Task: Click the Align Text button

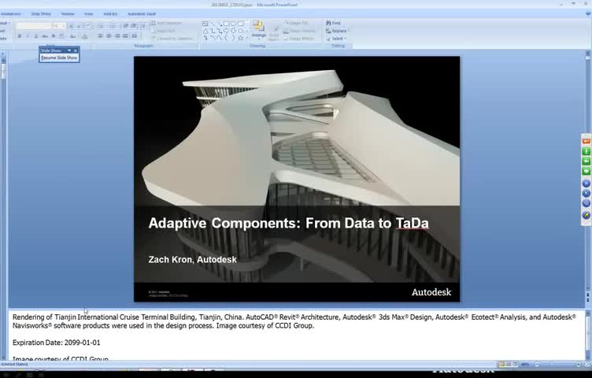Action: [163, 31]
